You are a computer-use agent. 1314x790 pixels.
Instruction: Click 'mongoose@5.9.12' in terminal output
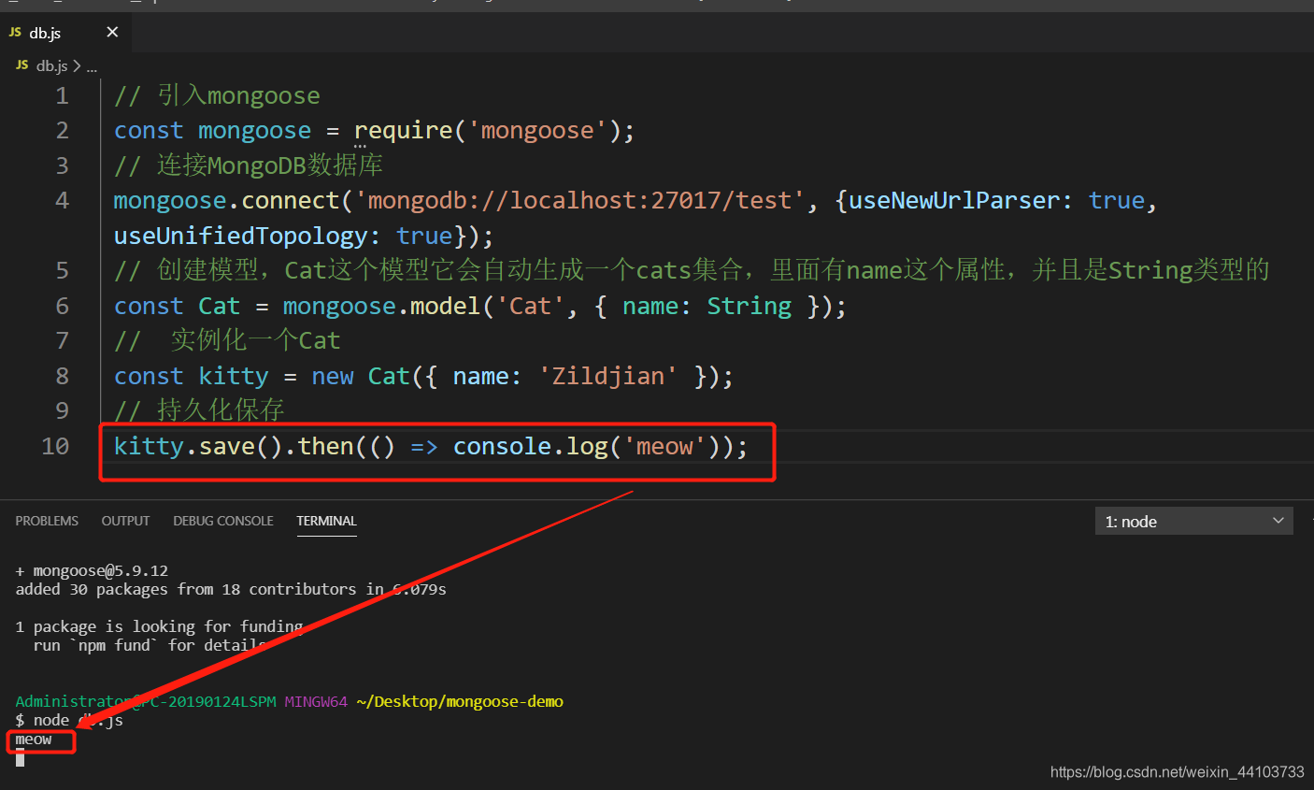coord(100,570)
